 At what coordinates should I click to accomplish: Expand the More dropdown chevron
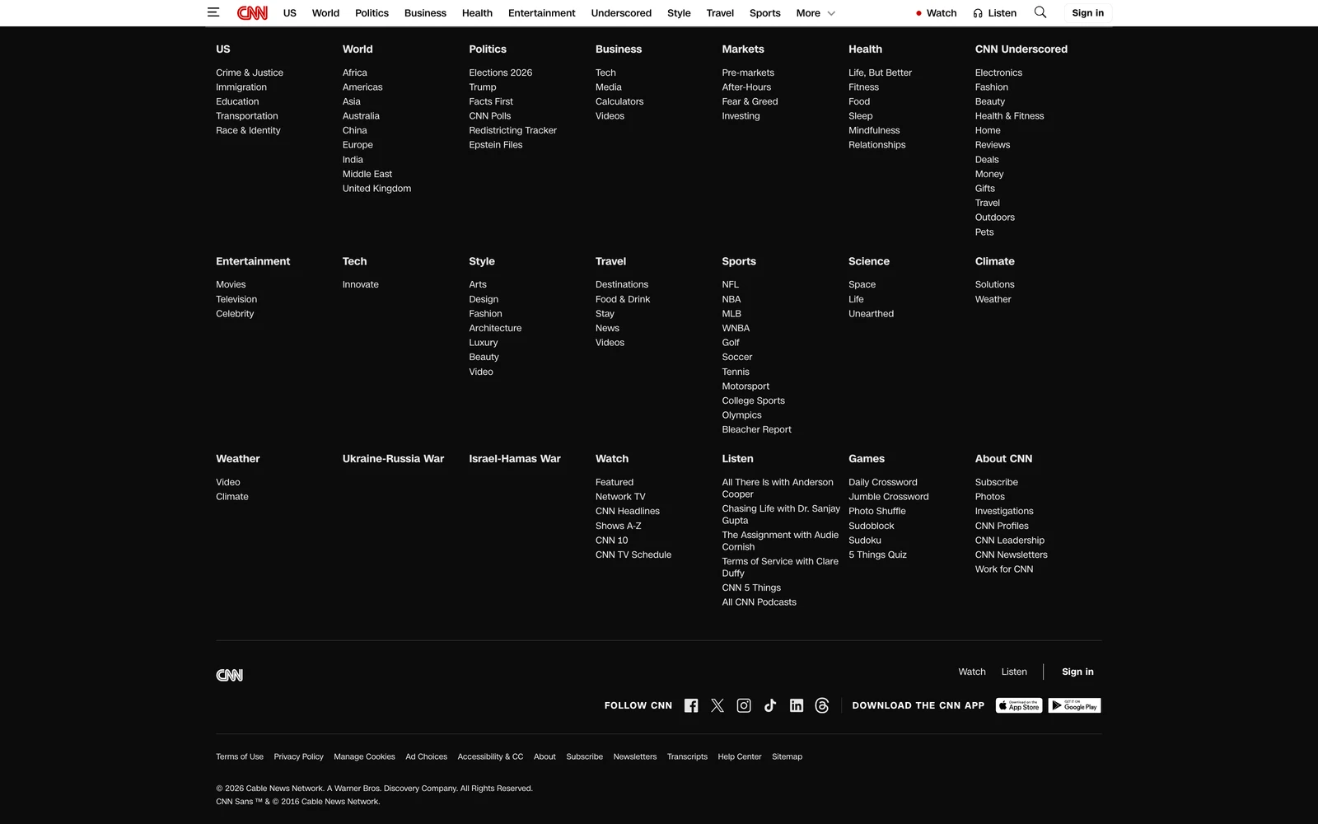(831, 13)
